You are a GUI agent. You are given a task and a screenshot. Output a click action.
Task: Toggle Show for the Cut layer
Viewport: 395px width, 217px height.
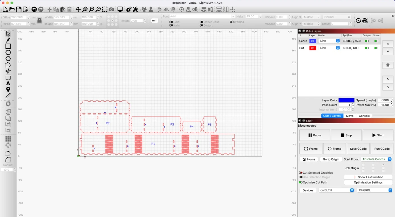(x=376, y=48)
